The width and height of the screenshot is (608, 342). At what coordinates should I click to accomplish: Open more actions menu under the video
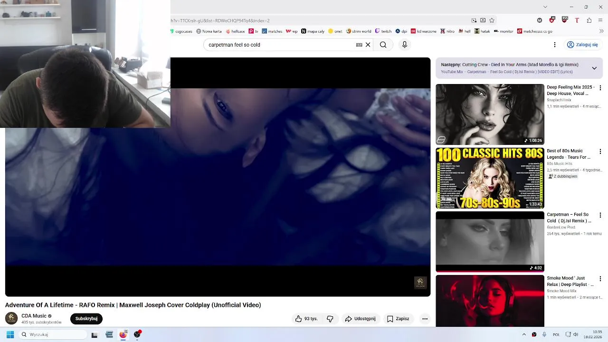[x=425, y=319]
